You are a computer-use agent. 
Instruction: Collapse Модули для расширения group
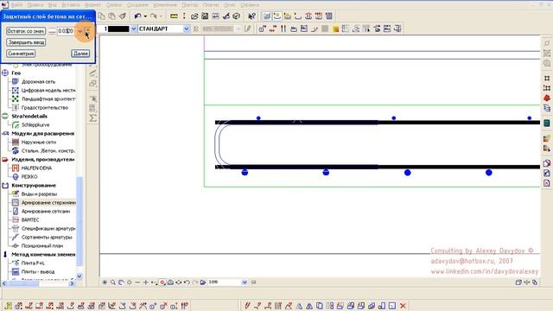[x=5, y=134]
